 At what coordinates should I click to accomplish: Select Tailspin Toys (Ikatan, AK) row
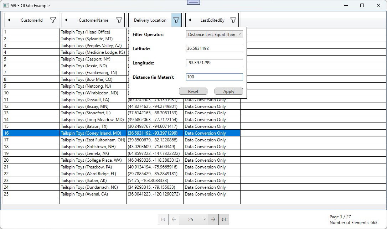tap(84, 181)
